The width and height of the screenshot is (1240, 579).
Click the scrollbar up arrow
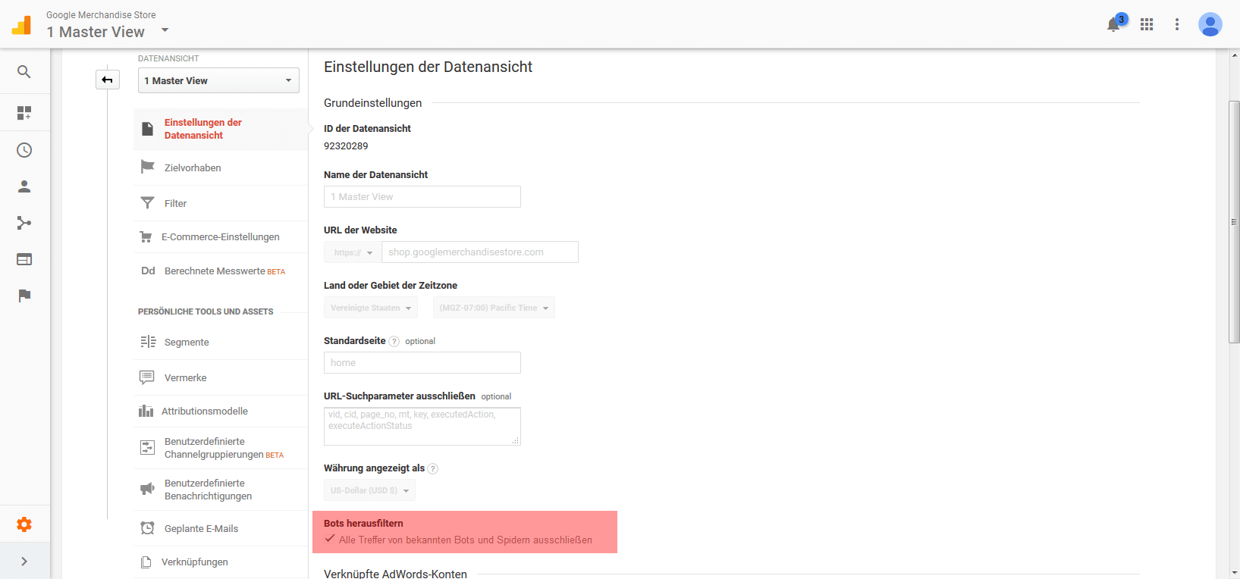tap(1234, 55)
